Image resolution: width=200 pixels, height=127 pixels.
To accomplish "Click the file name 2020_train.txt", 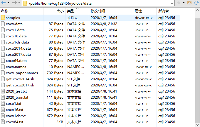I will pyautogui.click(x=17, y=98).
